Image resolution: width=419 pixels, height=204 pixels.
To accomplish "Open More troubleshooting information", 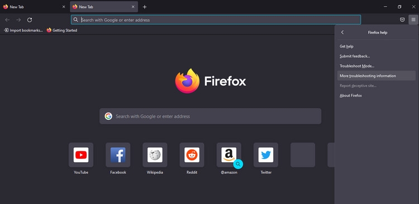I will (377, 76).
